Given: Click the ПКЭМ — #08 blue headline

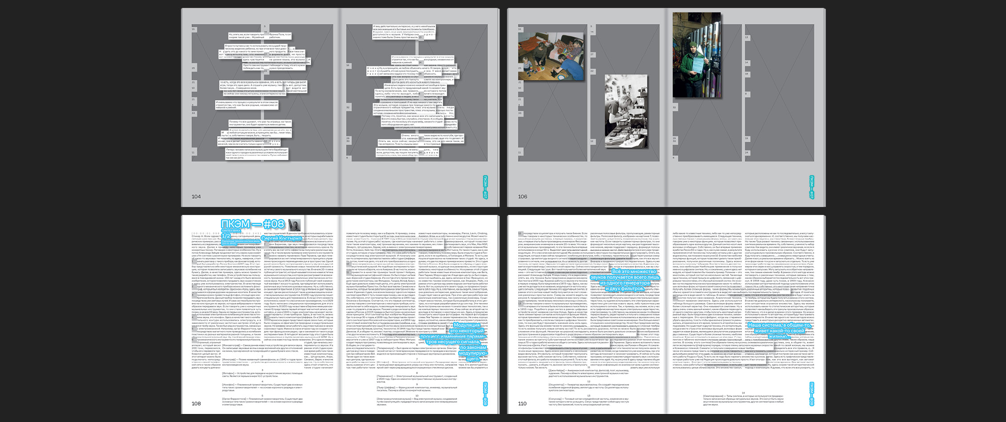Looking at the screenshot, I should (x=253, y=223).
